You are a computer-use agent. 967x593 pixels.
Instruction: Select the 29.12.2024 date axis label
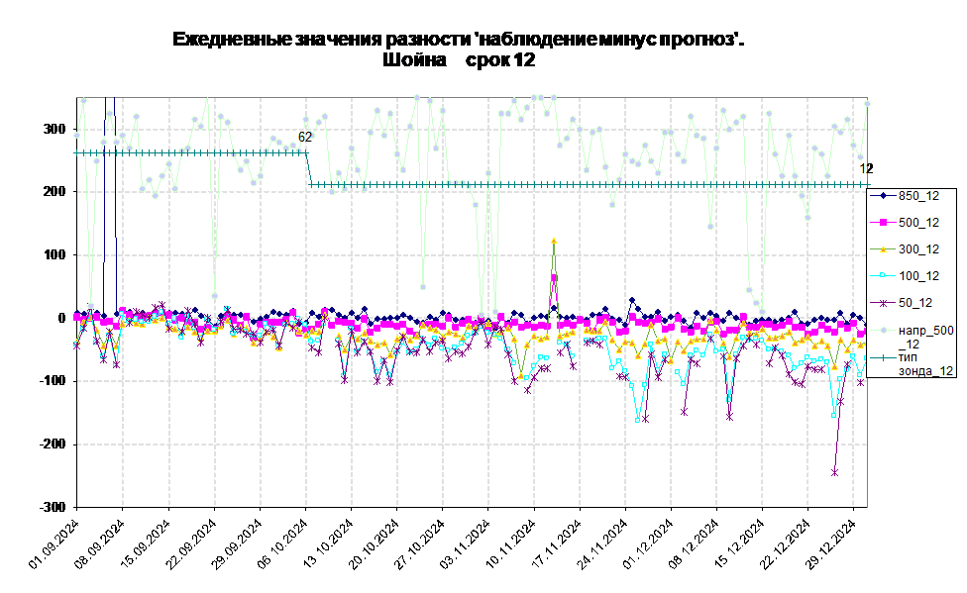830,544
